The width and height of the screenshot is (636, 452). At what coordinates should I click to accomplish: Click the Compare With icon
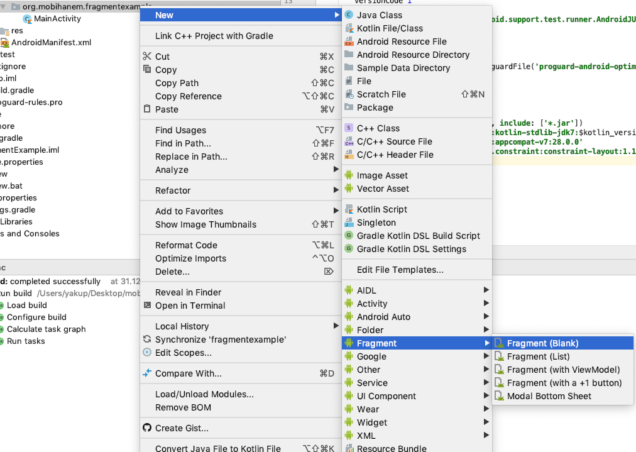(147, 373)
